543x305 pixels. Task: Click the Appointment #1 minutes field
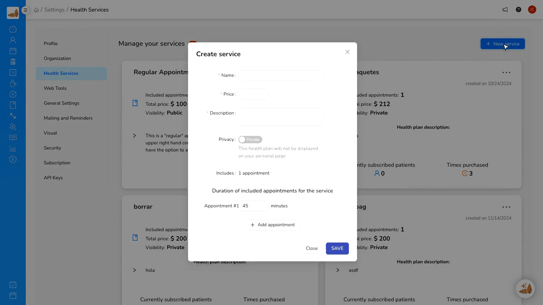pyautogui.click(x=254, y=206)
